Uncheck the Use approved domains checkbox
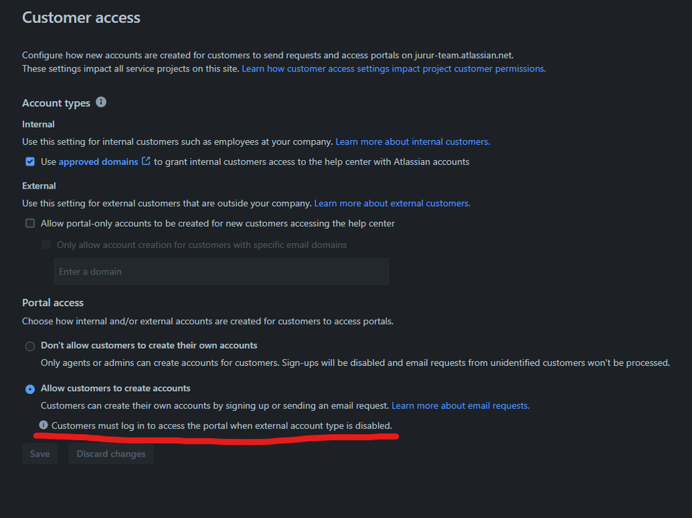Image resolution: width=692 pixels, height=518 pixels. click(x=30, y=161)
